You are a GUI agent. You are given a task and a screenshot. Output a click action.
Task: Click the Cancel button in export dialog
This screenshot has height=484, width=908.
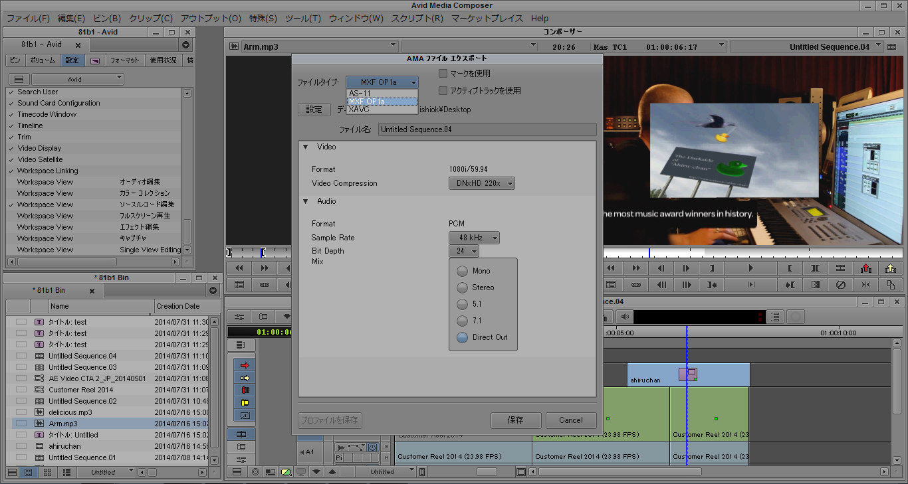(571, 420)
